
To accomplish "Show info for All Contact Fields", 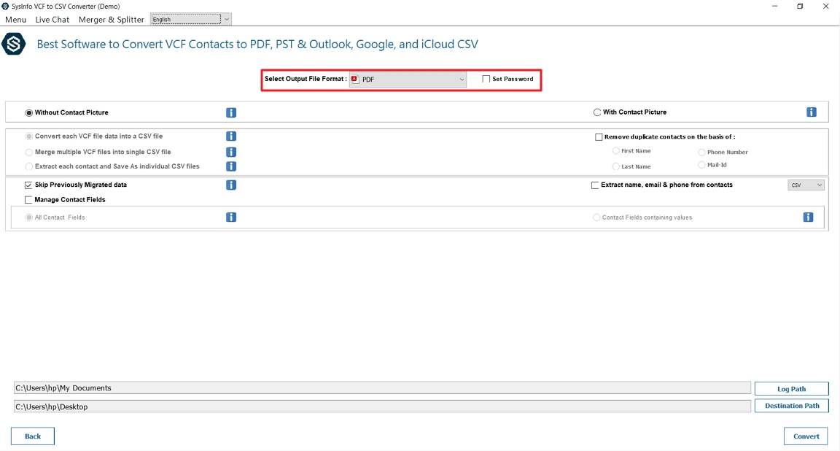I will click(231, 217).
